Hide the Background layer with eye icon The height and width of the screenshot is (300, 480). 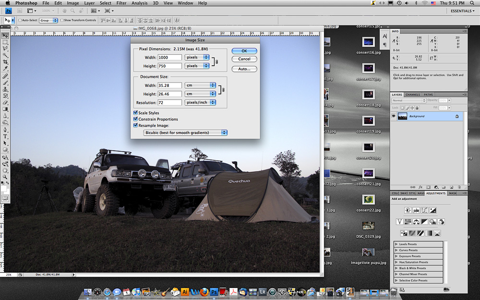(x=394, y=116)
